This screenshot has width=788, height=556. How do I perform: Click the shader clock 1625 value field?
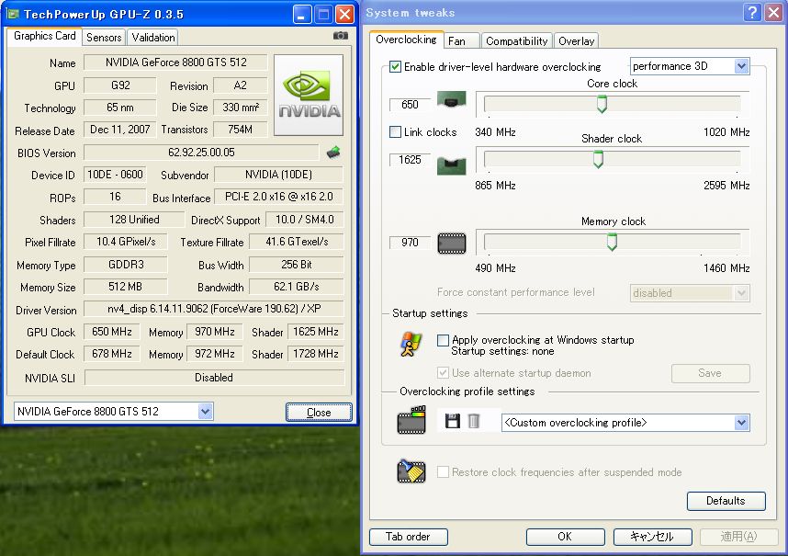(411, 160)
